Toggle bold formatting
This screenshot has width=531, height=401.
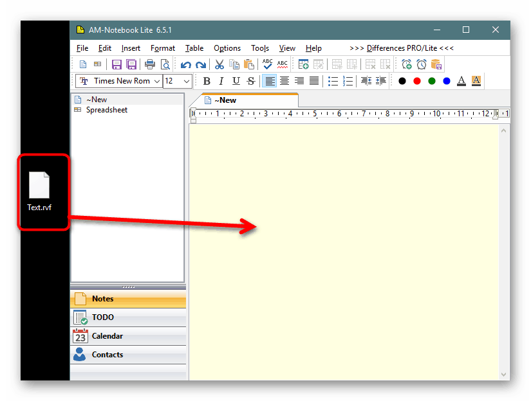(x=207, y=81)
